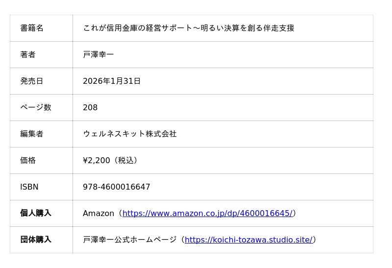The width and height of the screenshot is (392, 268).
Task: Click the bold 団体購入 label
Action: (36, 240)
